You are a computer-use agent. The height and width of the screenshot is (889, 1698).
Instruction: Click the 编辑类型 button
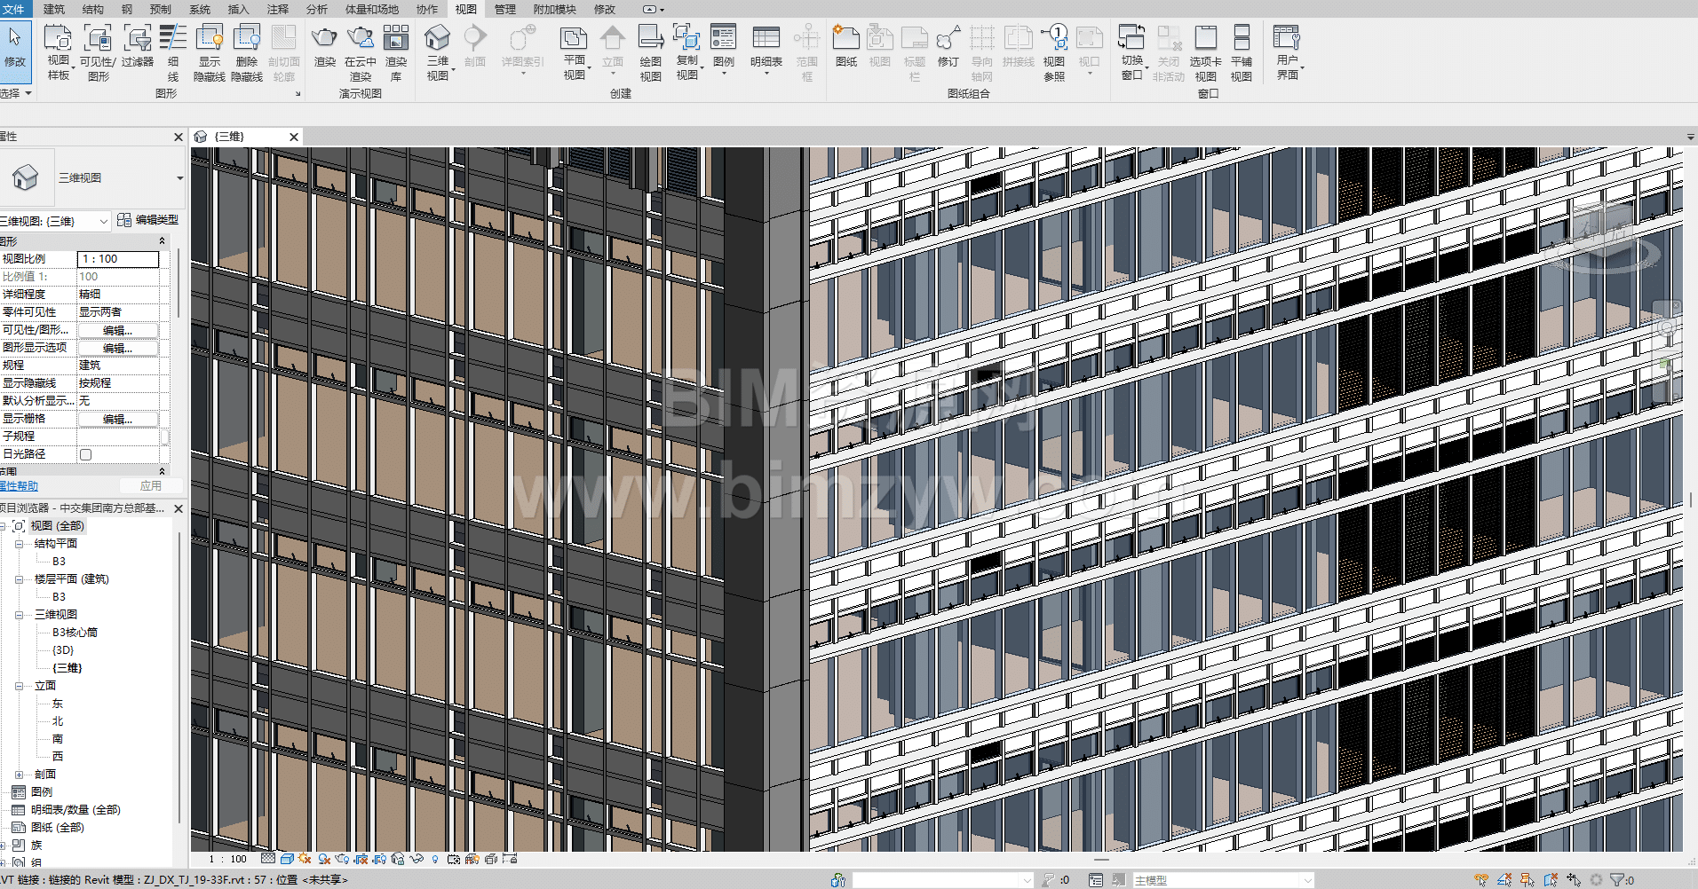148,220
